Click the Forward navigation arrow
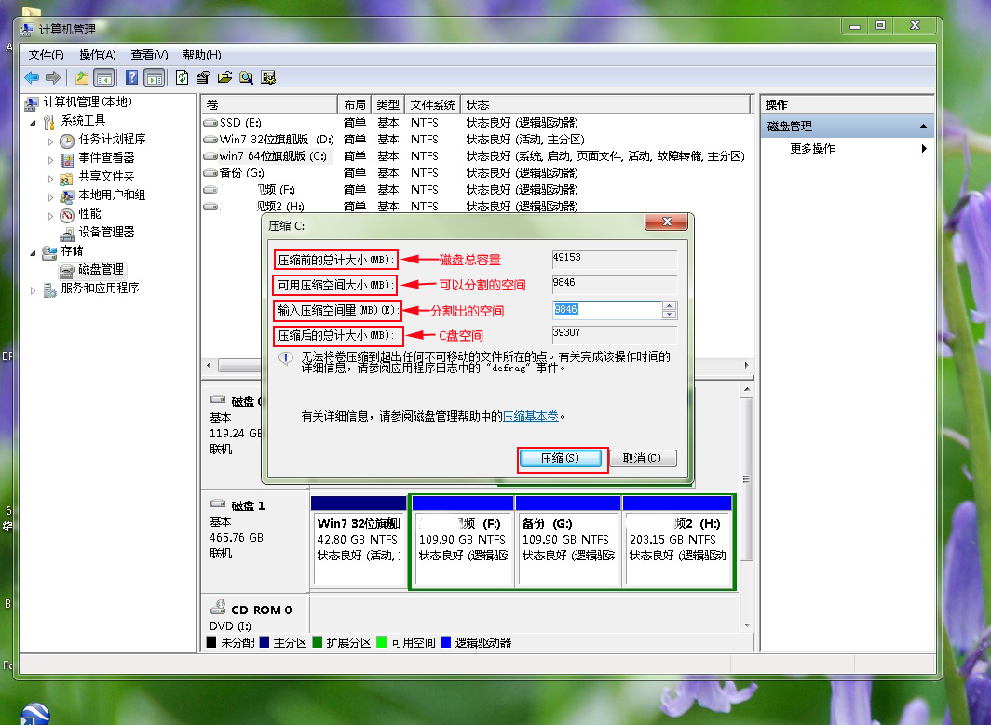 tap(52, 77)
